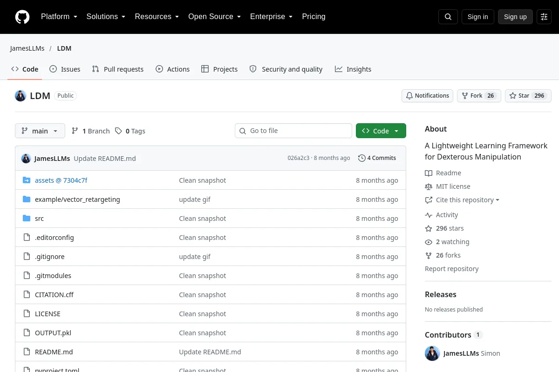Screen dimensions: 559x372
Task: Open the 0 Tags link
Action: pyautogui.click(x=130, y=131)
